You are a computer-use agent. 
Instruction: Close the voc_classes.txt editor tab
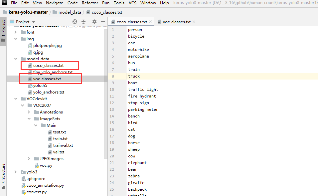click(x=194, y=22)
